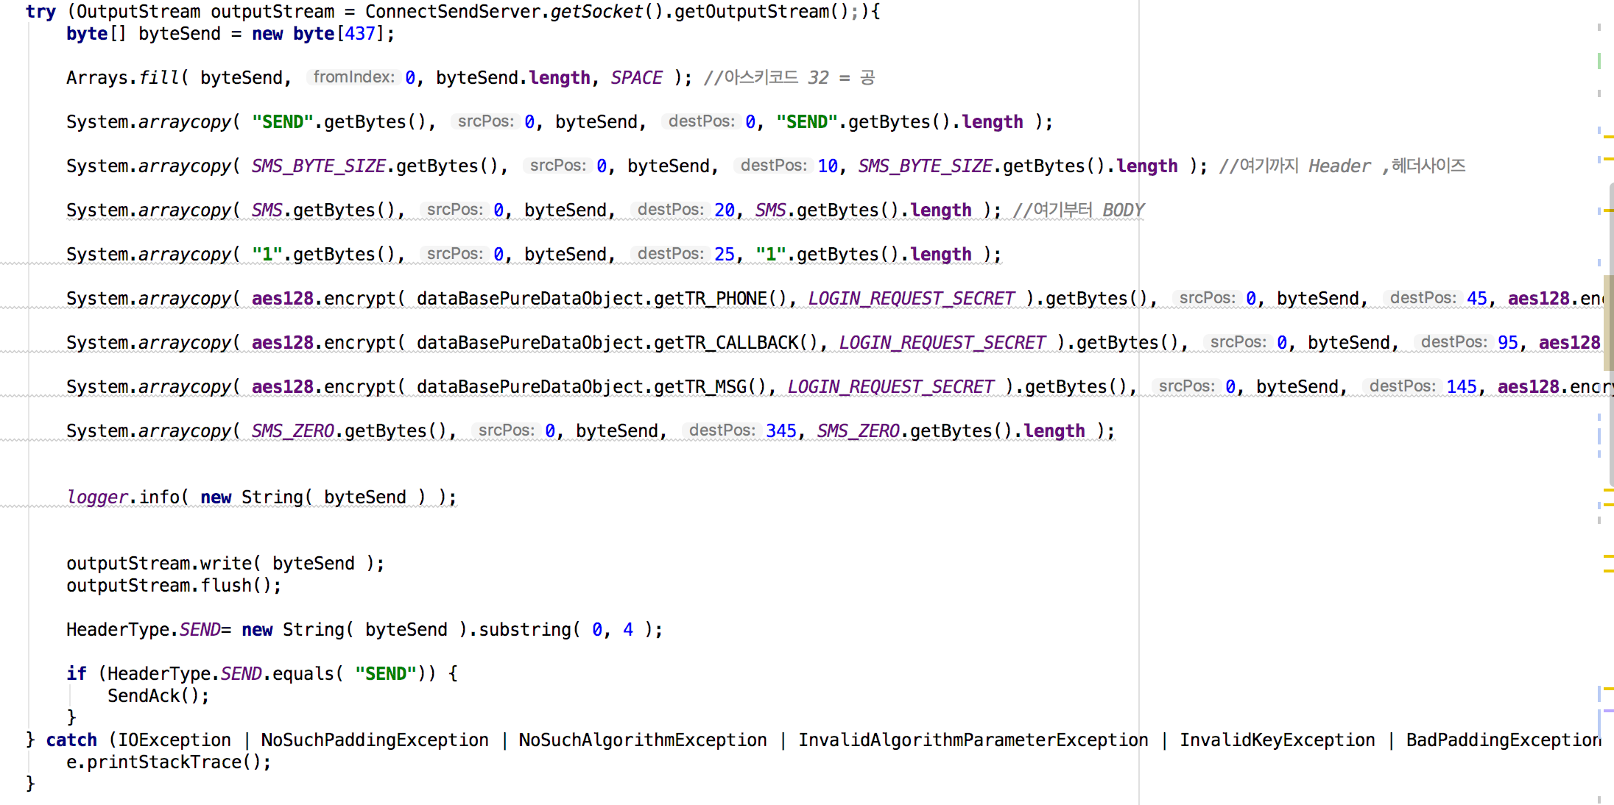Image resolution: width=1614 pixels, height=805 pixels.
Task: Click the logger identifier before .info
Action: point(97,497)
